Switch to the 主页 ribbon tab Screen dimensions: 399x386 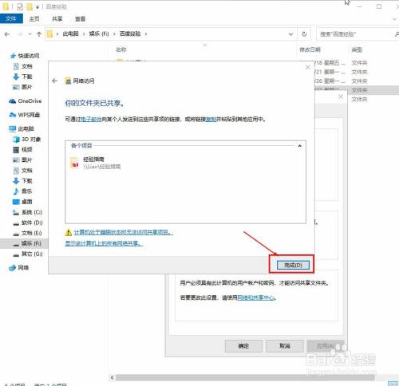tap(34, 19)
